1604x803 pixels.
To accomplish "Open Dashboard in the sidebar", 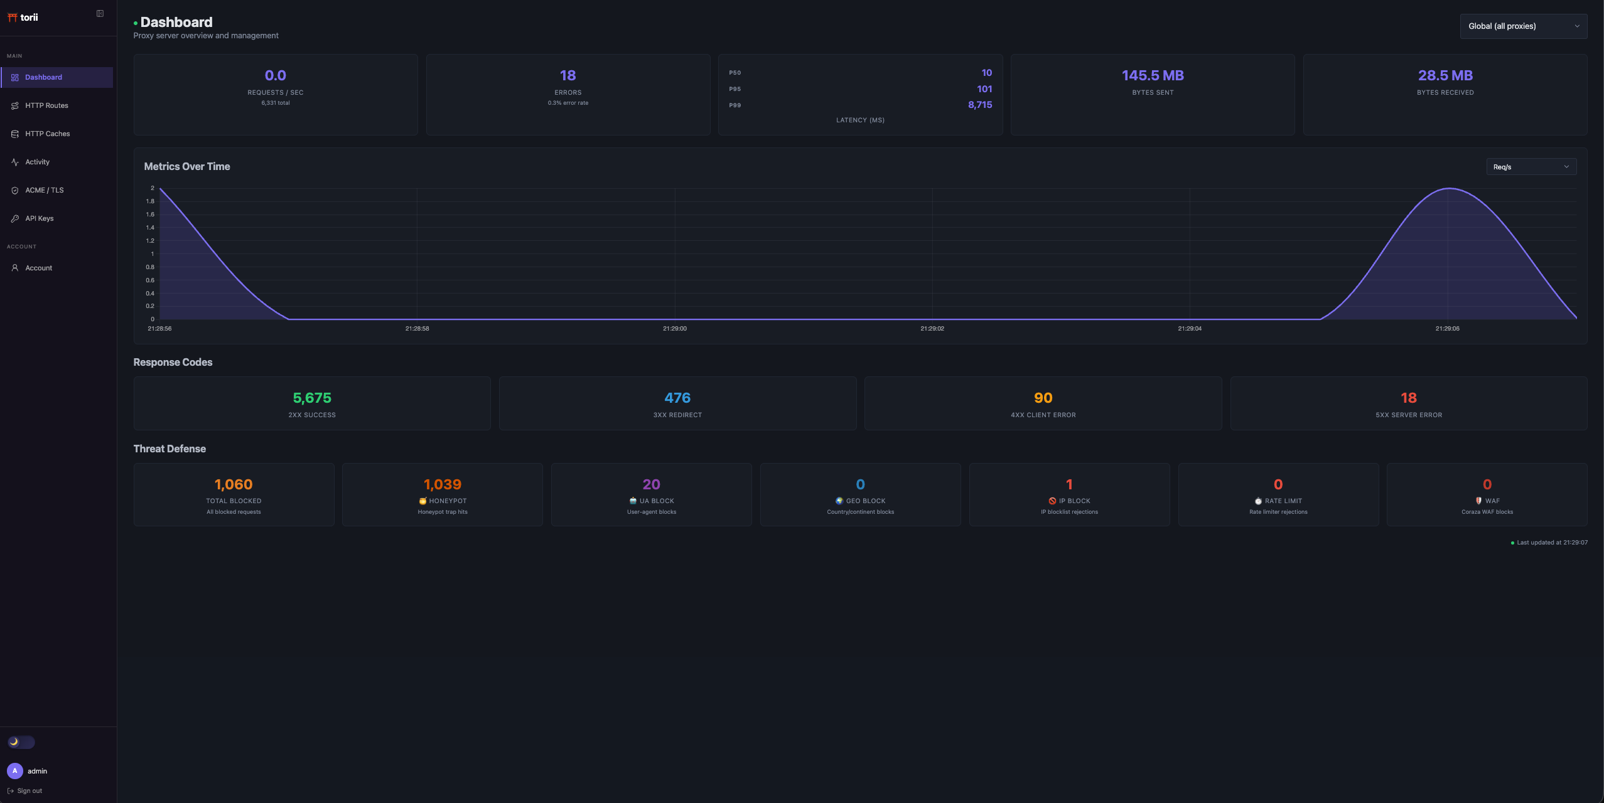I will coord(57,78).
